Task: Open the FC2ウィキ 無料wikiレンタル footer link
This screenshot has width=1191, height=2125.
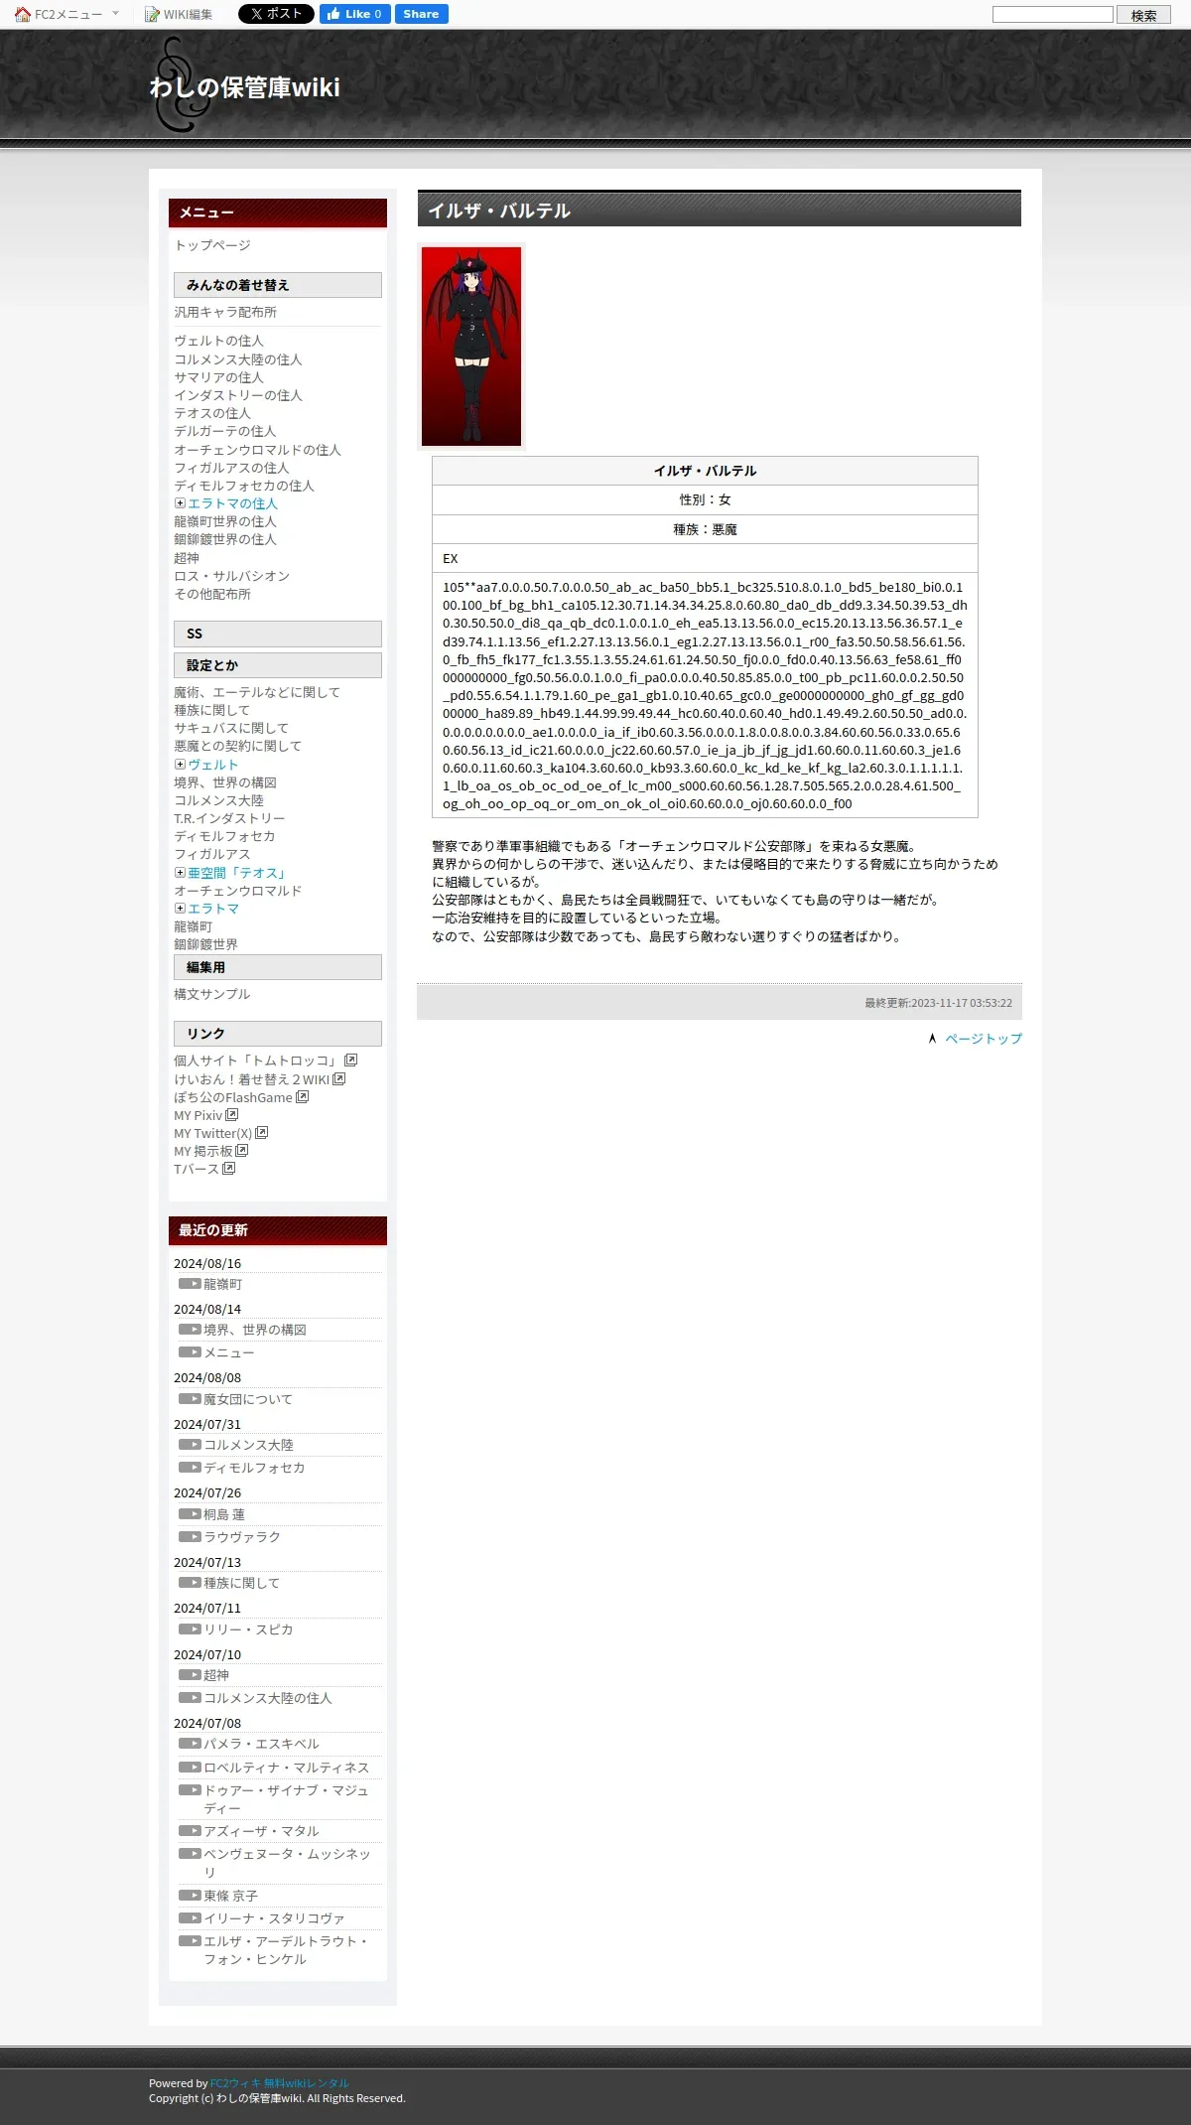Action: (x=280, y=2083)
